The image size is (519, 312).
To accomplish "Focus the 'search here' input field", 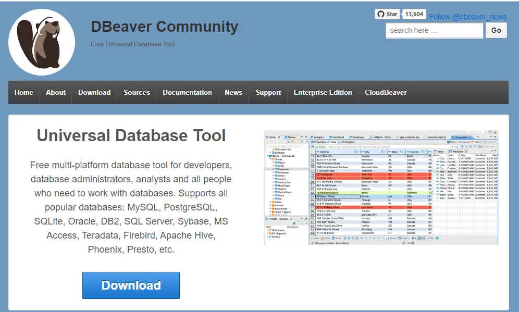I will click(434, 30).
